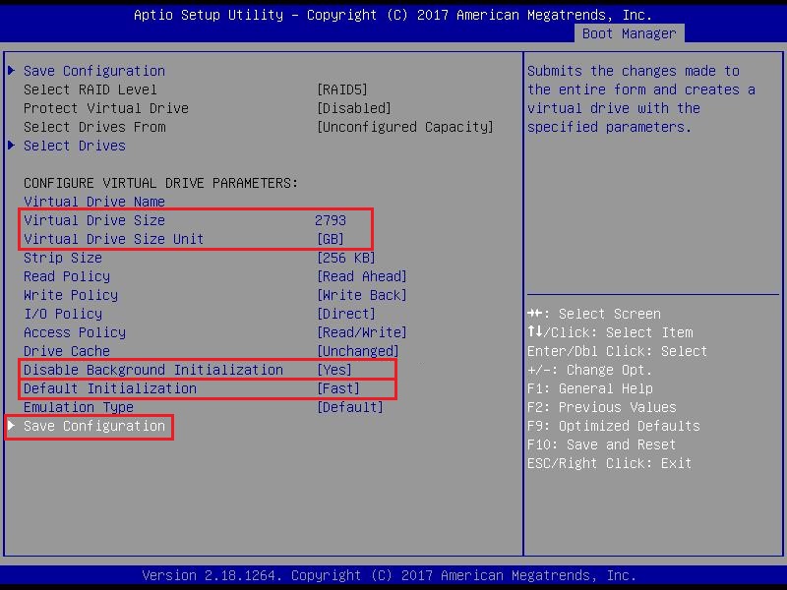Select the Virtual Drive Name field
This screenshot has width=787, height=590.
pos(94,202)
